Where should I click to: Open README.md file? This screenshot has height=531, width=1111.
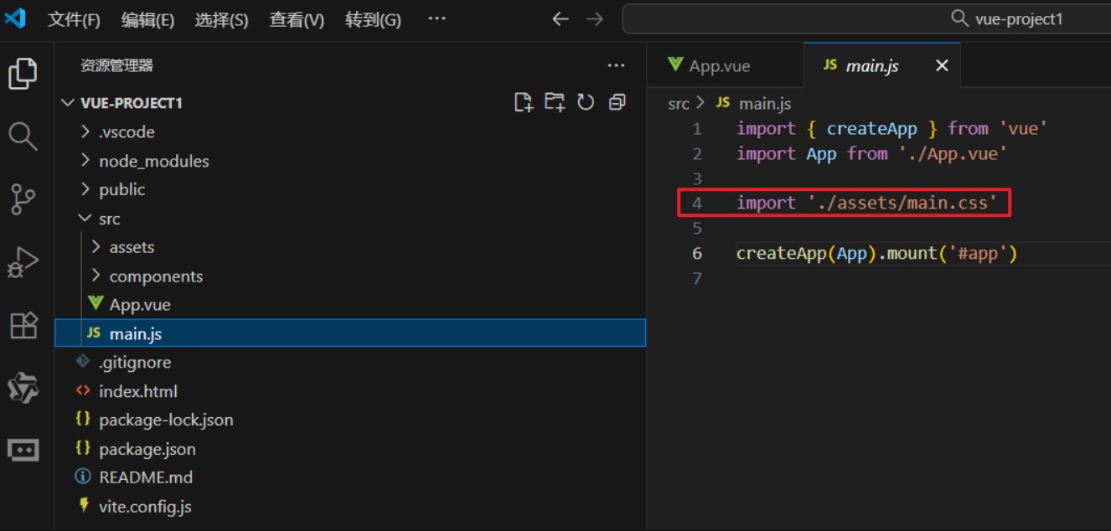(x=350, y=477)
